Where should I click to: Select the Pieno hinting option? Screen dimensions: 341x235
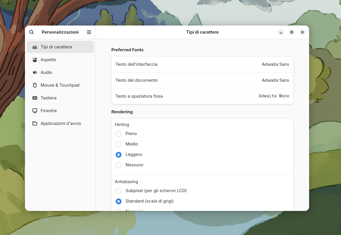point(119,134)
